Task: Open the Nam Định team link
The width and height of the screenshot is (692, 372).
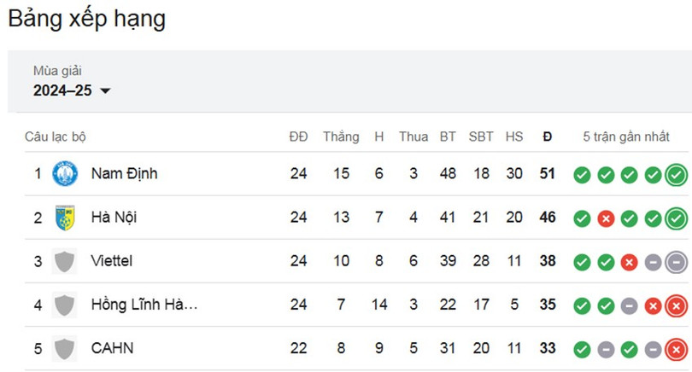Action: 125,173
